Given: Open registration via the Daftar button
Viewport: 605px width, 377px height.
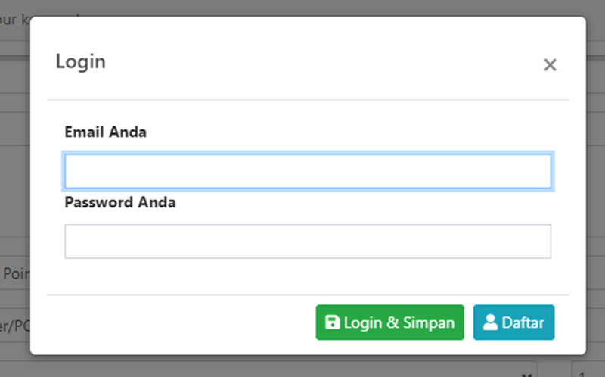Looking at the screenshot, I should (x=513, y=322).
